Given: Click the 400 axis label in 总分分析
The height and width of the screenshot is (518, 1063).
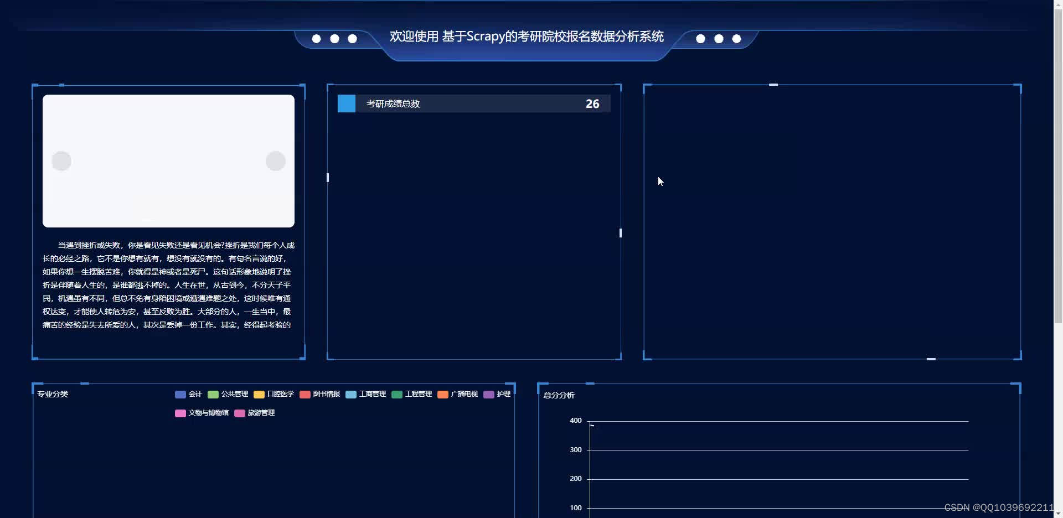Looking at the screenshot, I should [576, 421].
